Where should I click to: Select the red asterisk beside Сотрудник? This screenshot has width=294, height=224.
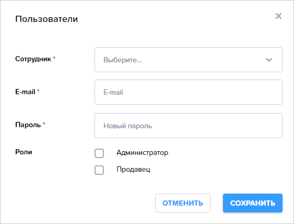pos(54,58)
